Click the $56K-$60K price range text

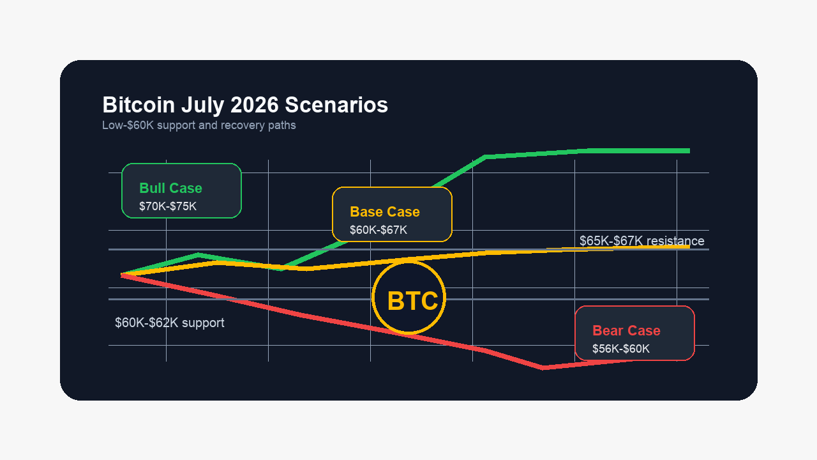(621, 349)
